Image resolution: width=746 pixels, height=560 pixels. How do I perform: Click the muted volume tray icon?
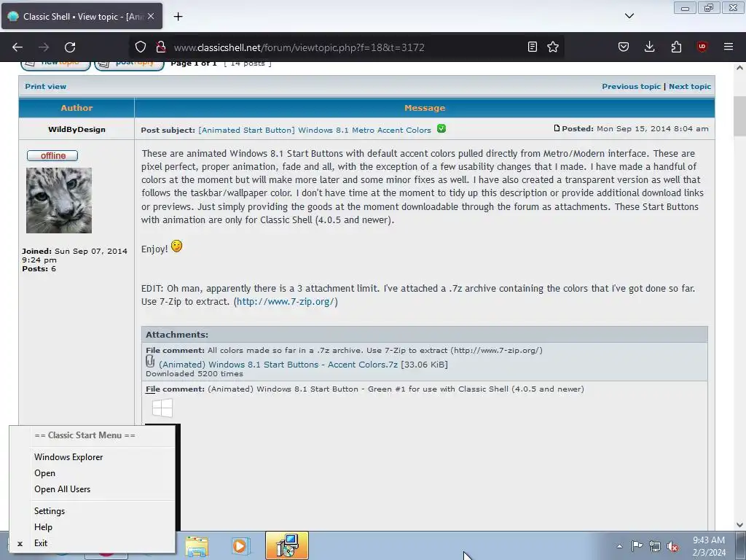pyautogui.click(x=672, y=546)
